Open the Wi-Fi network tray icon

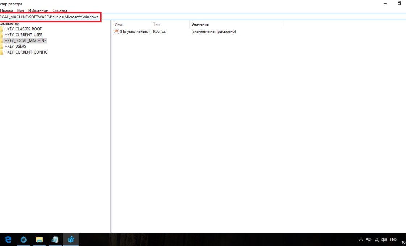pos(377,240)
